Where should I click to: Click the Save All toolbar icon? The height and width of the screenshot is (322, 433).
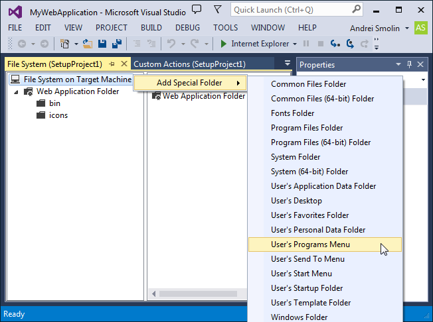pyautogui.click(x=117, y=44)
